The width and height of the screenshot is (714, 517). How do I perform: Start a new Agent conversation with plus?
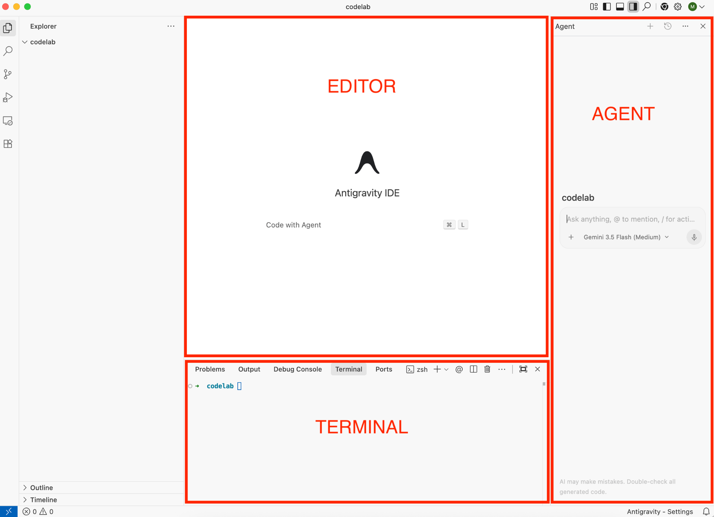click(650, 26)
